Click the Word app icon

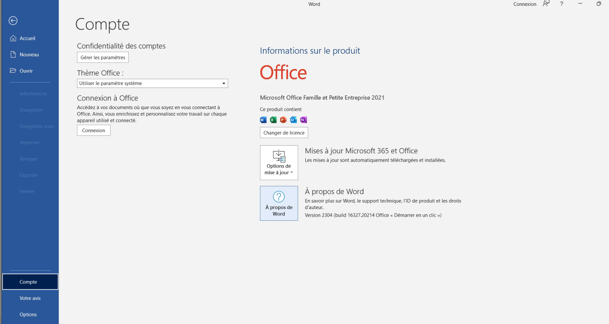pos(263,120)
